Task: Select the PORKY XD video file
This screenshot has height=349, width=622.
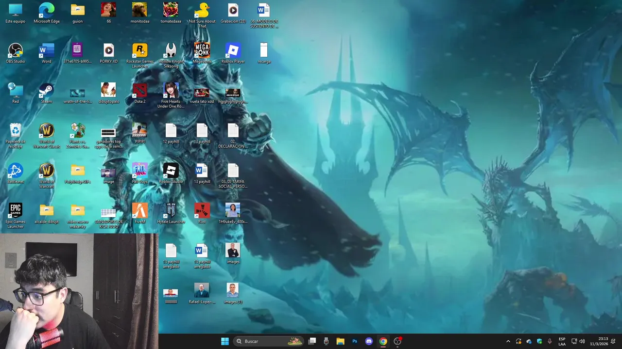Action: pos(108,53)
